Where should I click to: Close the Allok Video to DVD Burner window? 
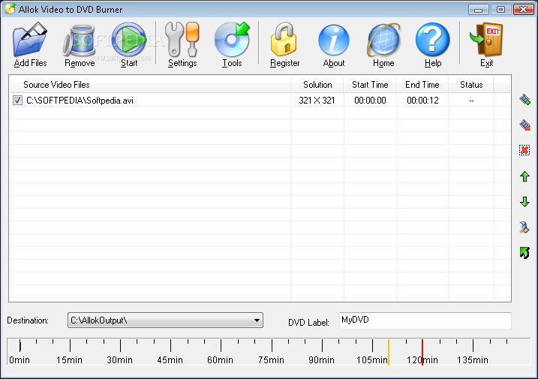click(523, 9)
